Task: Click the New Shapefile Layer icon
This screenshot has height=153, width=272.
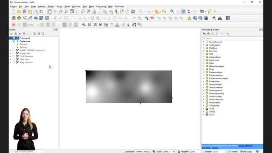Action: click(25, 18)
